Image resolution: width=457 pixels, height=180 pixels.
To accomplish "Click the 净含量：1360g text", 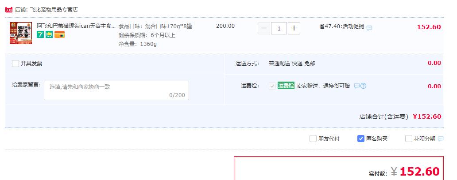I will pos(138,44).
